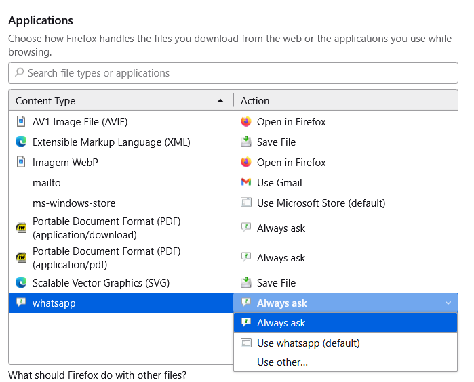Click the Save File icon for SVG
Screen dimensions: 474x382
coord(246,282)
